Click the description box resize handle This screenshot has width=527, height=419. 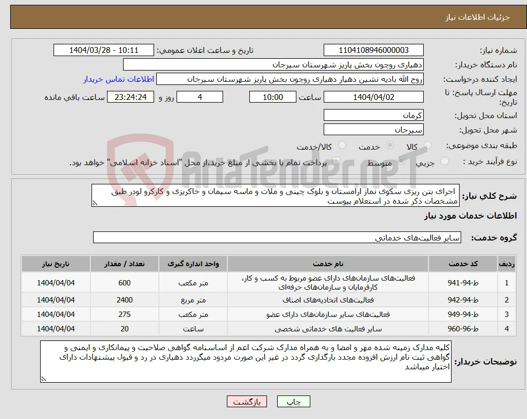95,203
